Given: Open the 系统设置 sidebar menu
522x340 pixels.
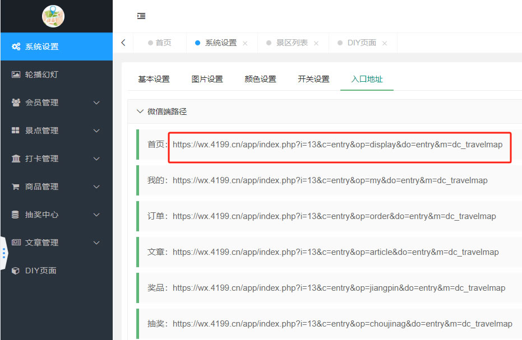Looking at the screenshot, I should 57,46.
